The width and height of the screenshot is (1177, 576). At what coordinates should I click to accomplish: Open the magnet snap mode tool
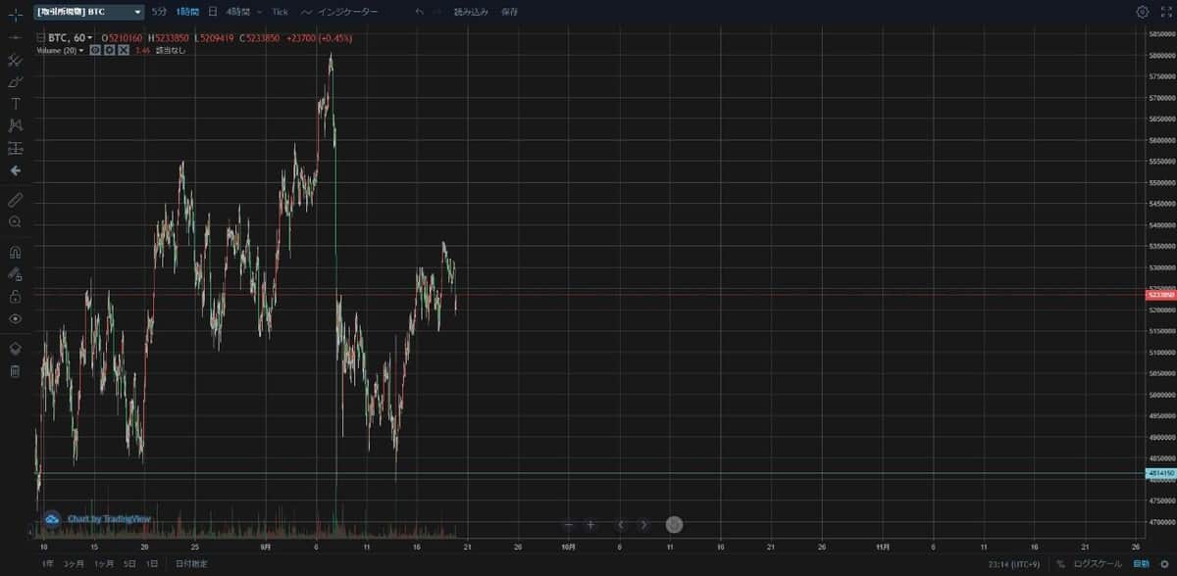pos(15,252)
